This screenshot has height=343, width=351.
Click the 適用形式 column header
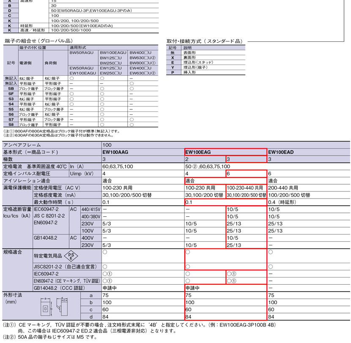point(78,48)
